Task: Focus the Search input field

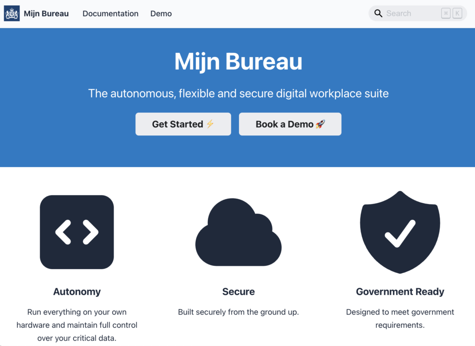Action: 411,13
